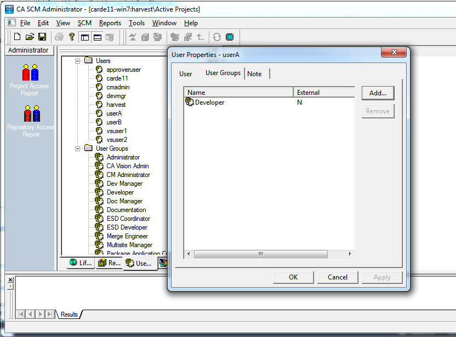
Task: Click the Refresh circular arrows icon
Action: pos(217,37)
